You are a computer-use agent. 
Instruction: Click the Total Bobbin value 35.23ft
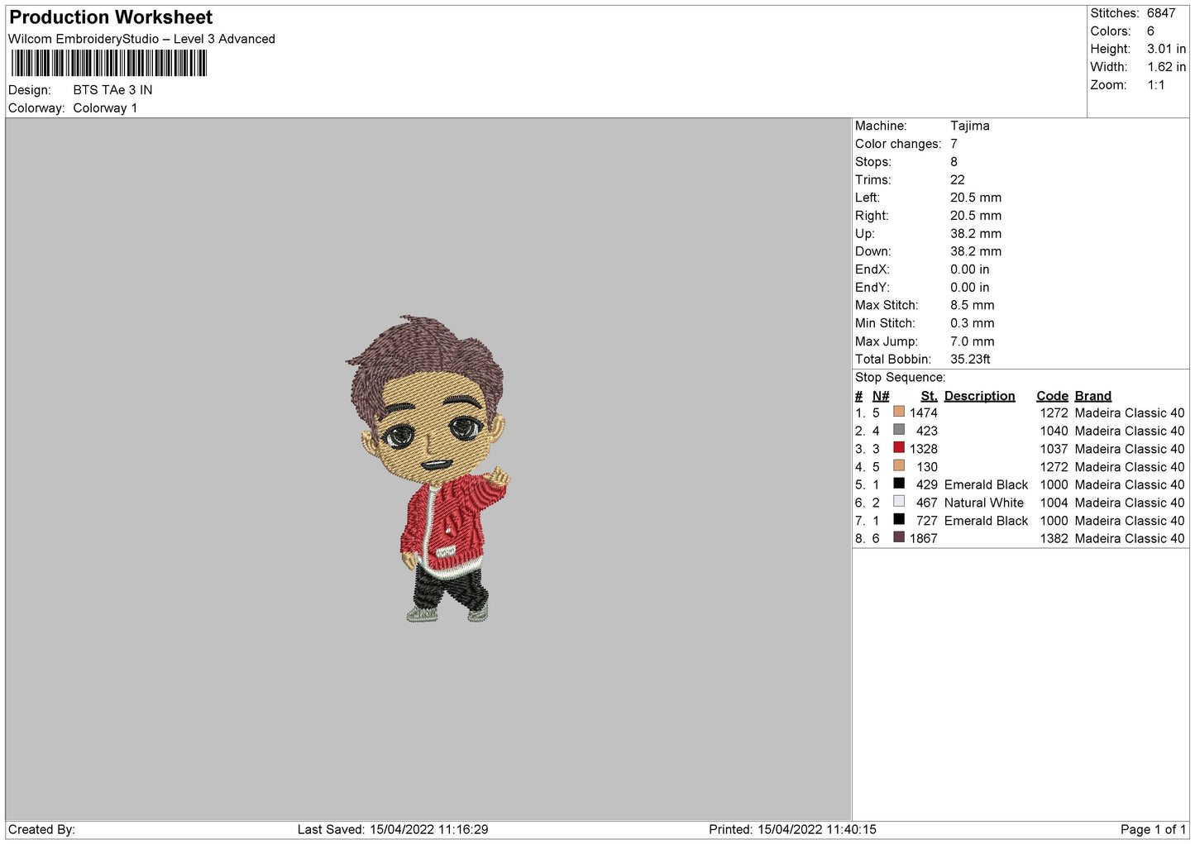970,359
